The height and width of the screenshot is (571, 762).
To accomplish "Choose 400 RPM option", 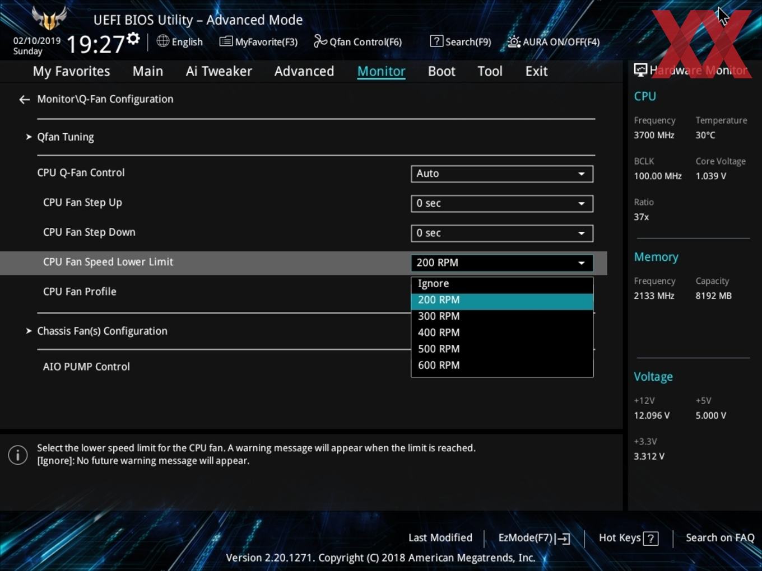I will (502, 333).
